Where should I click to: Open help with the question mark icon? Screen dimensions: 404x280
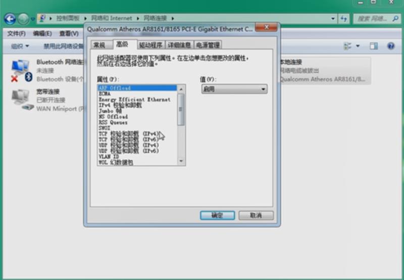pos(391,46)
